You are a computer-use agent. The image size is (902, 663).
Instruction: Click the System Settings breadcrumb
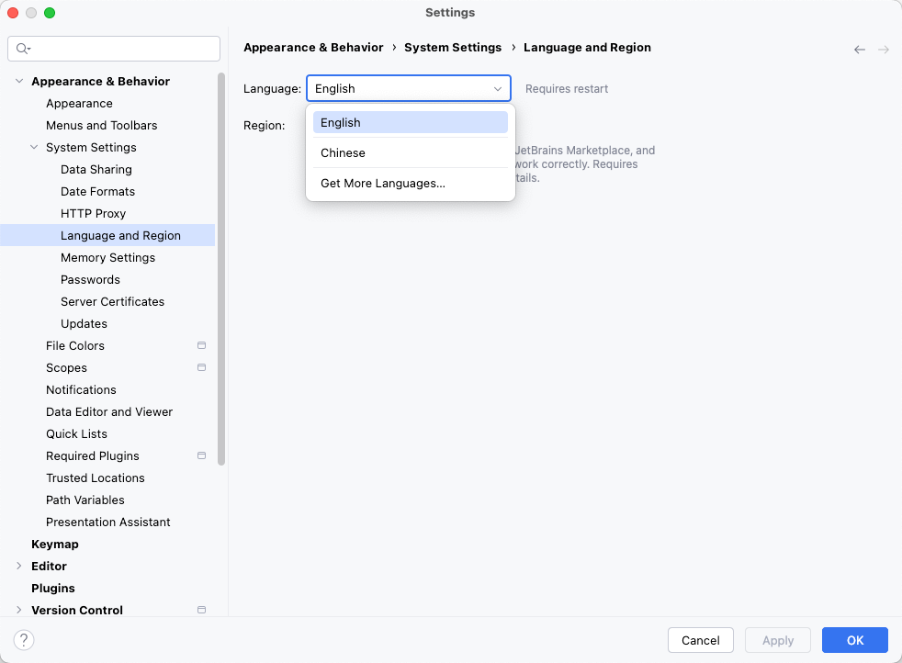[x=453, y=48]
